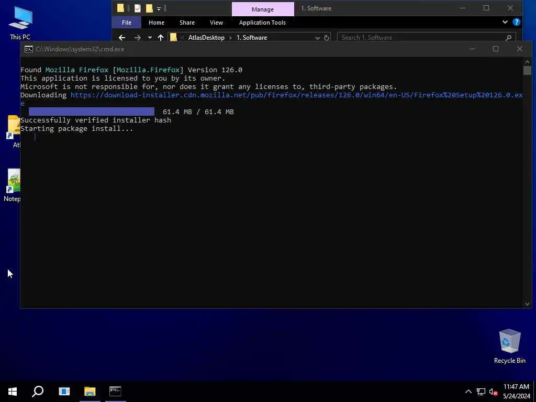536x402 pixels.
Task: Show hidden system tray icons
Action: (468, 392)
